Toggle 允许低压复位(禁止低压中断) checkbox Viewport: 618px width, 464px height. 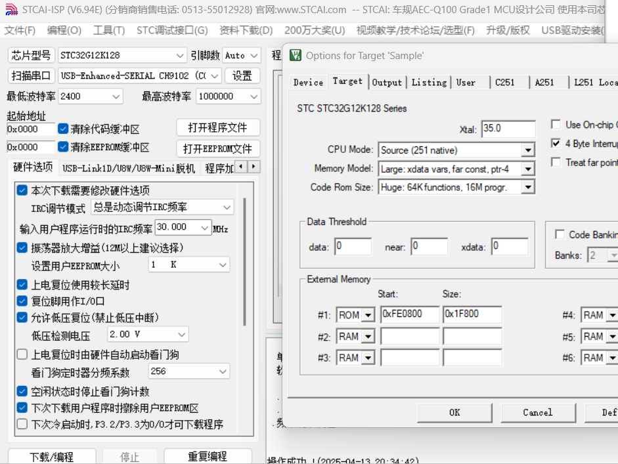pyautogui.click(x=22, y=318)
